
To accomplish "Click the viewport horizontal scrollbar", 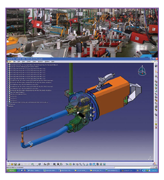I will [80, 161].
